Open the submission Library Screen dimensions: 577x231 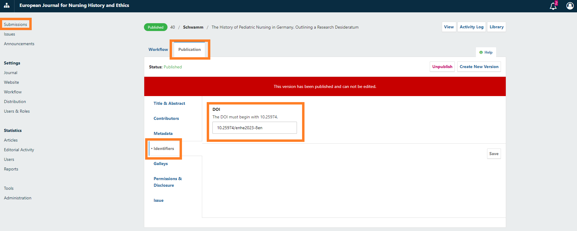coord(496,27)
